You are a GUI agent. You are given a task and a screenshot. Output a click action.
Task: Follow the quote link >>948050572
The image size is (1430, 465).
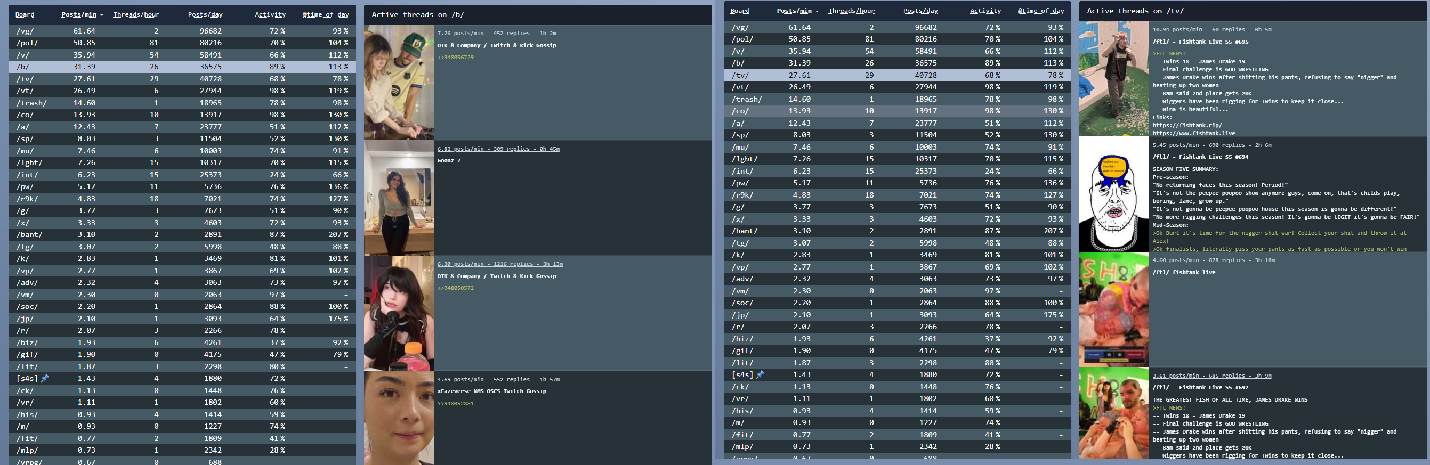(455, 288)
